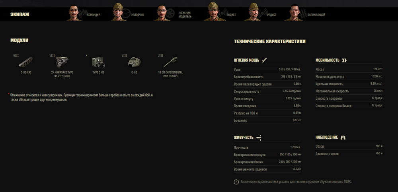Click the Модули heading
Viewport: 398px width, 192px height.
[19, 40]
